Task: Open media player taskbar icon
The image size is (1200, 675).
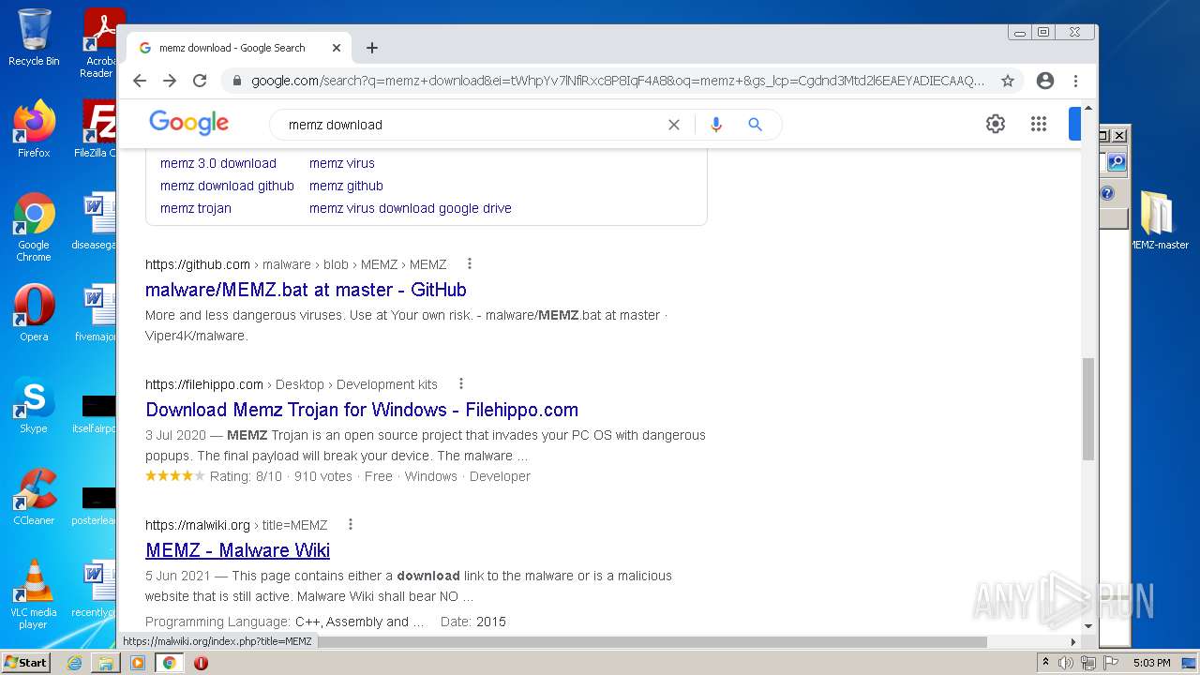Action: (138, 663)
